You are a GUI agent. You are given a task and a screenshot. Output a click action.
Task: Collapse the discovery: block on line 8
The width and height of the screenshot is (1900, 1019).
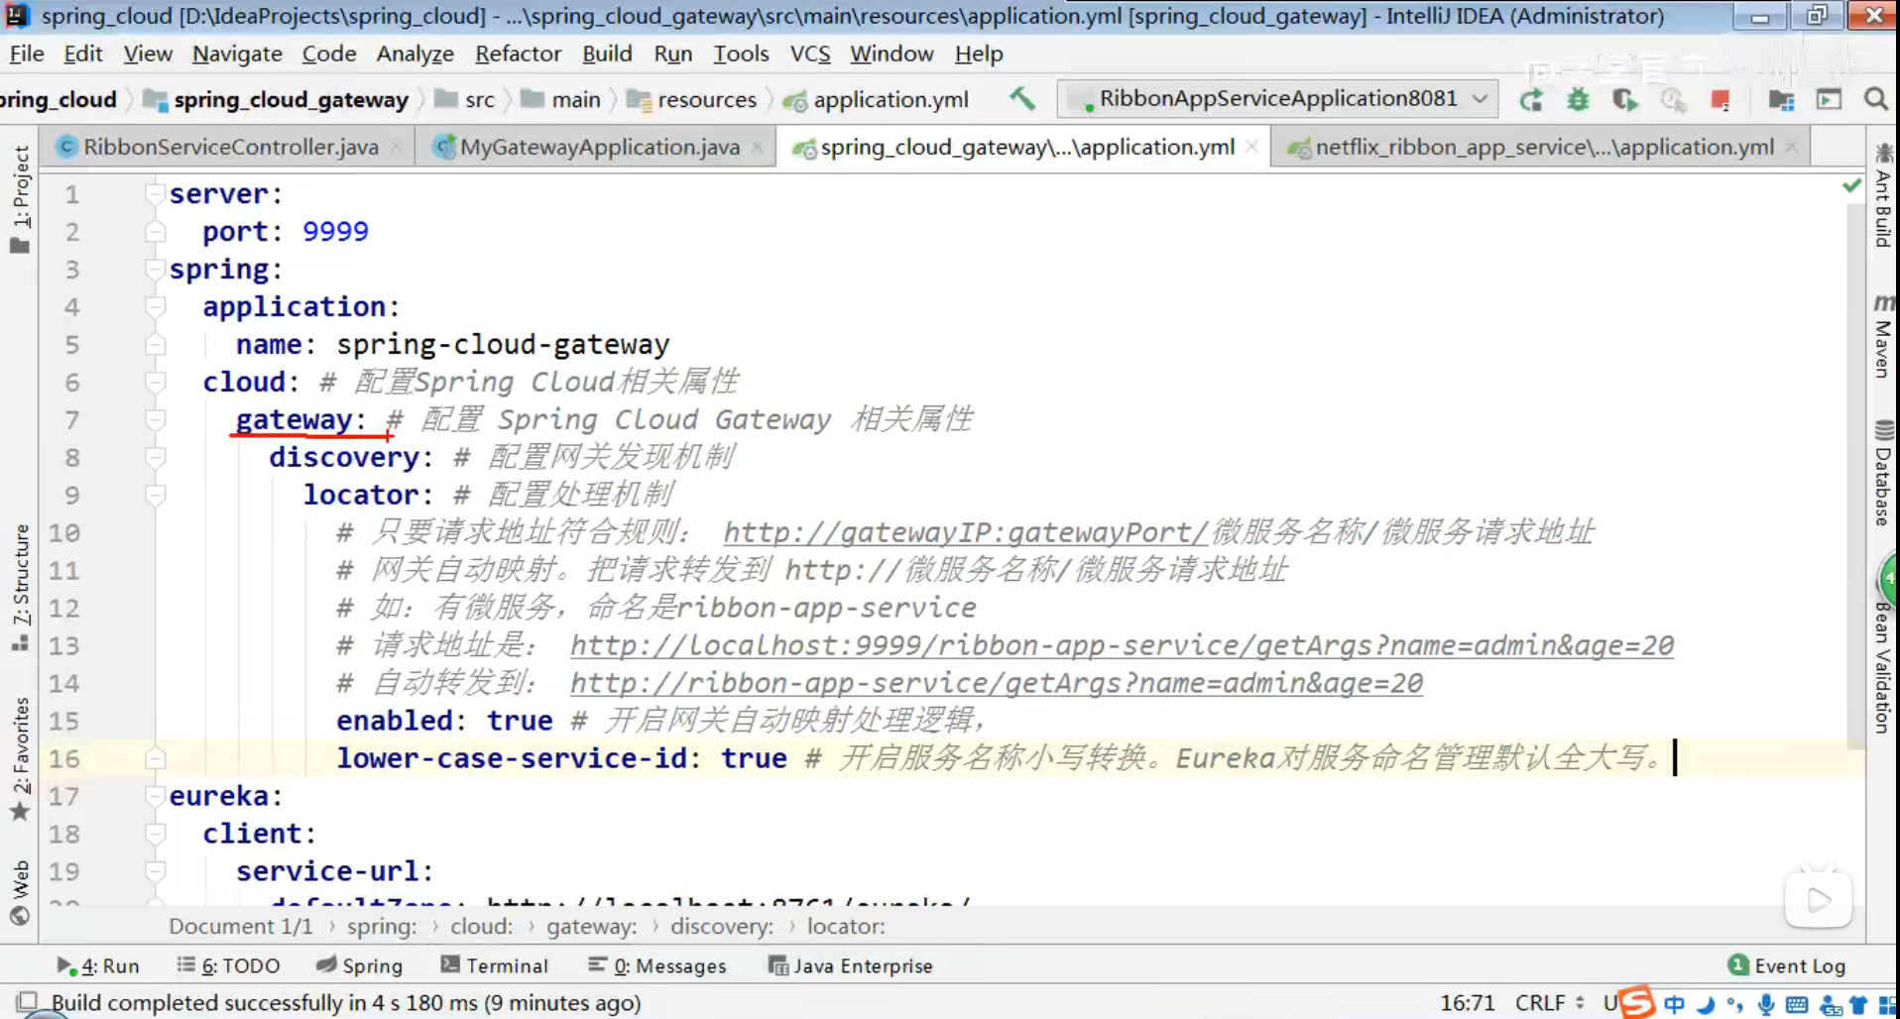click(x=155, y=457)
